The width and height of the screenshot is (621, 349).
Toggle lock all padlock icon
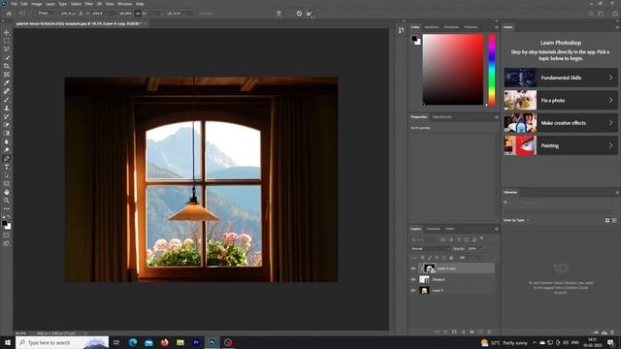coord(451,258)
